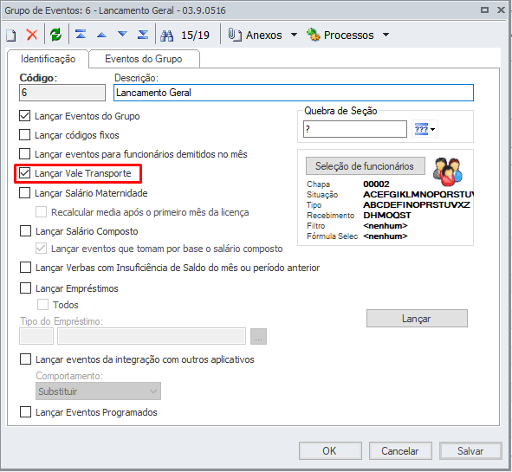
Task: Open the Anexos dropdown arrow
Action: 294,35
